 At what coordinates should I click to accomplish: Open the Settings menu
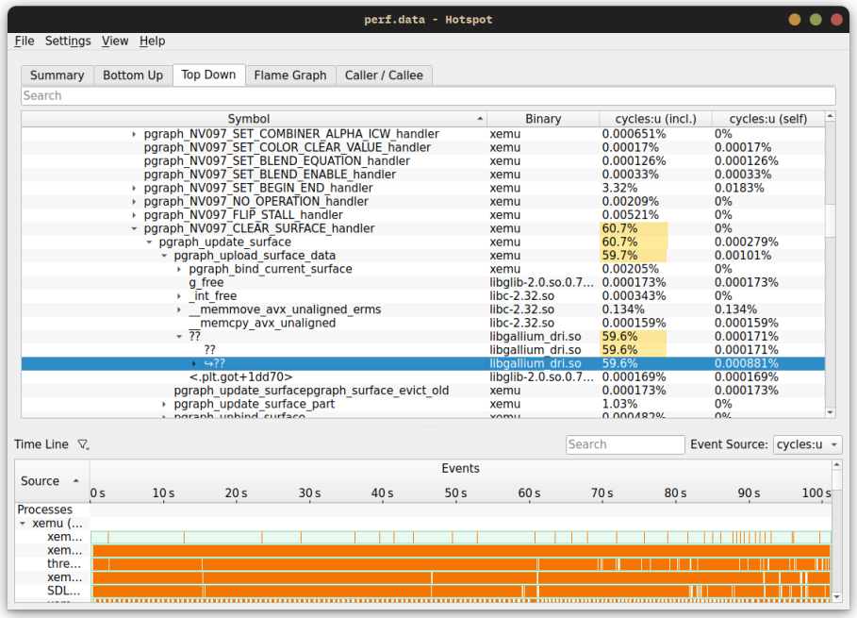[x=68, y=41]
